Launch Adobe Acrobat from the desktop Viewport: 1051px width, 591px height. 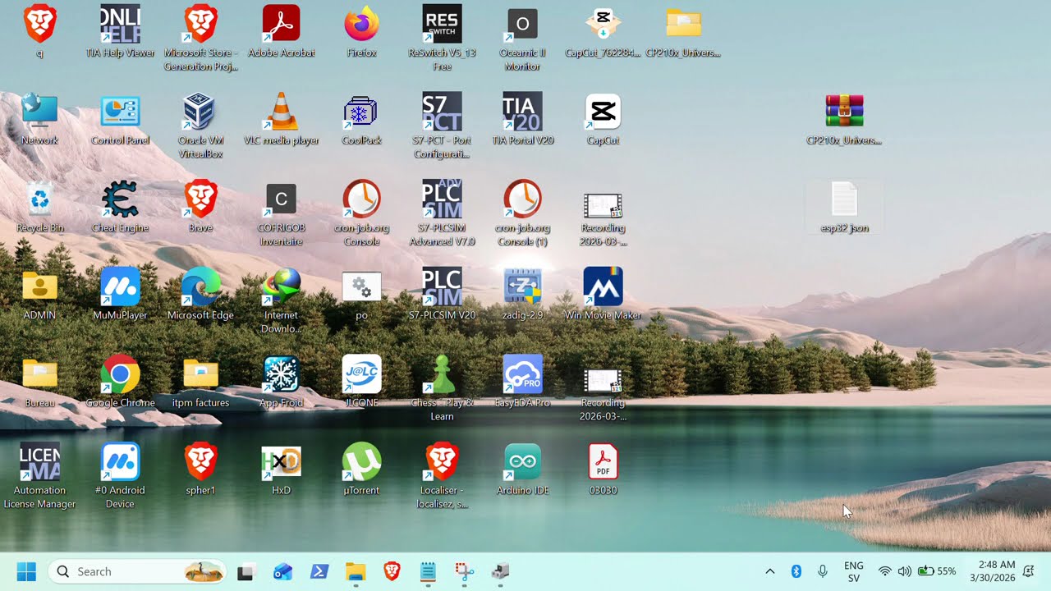[x=281, y=31]
